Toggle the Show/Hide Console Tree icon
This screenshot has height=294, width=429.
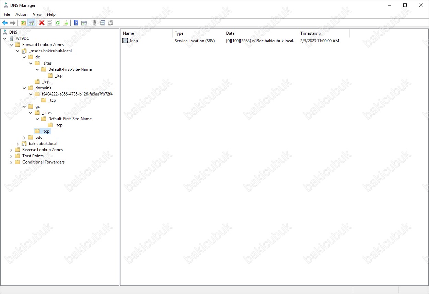(31, 23)
